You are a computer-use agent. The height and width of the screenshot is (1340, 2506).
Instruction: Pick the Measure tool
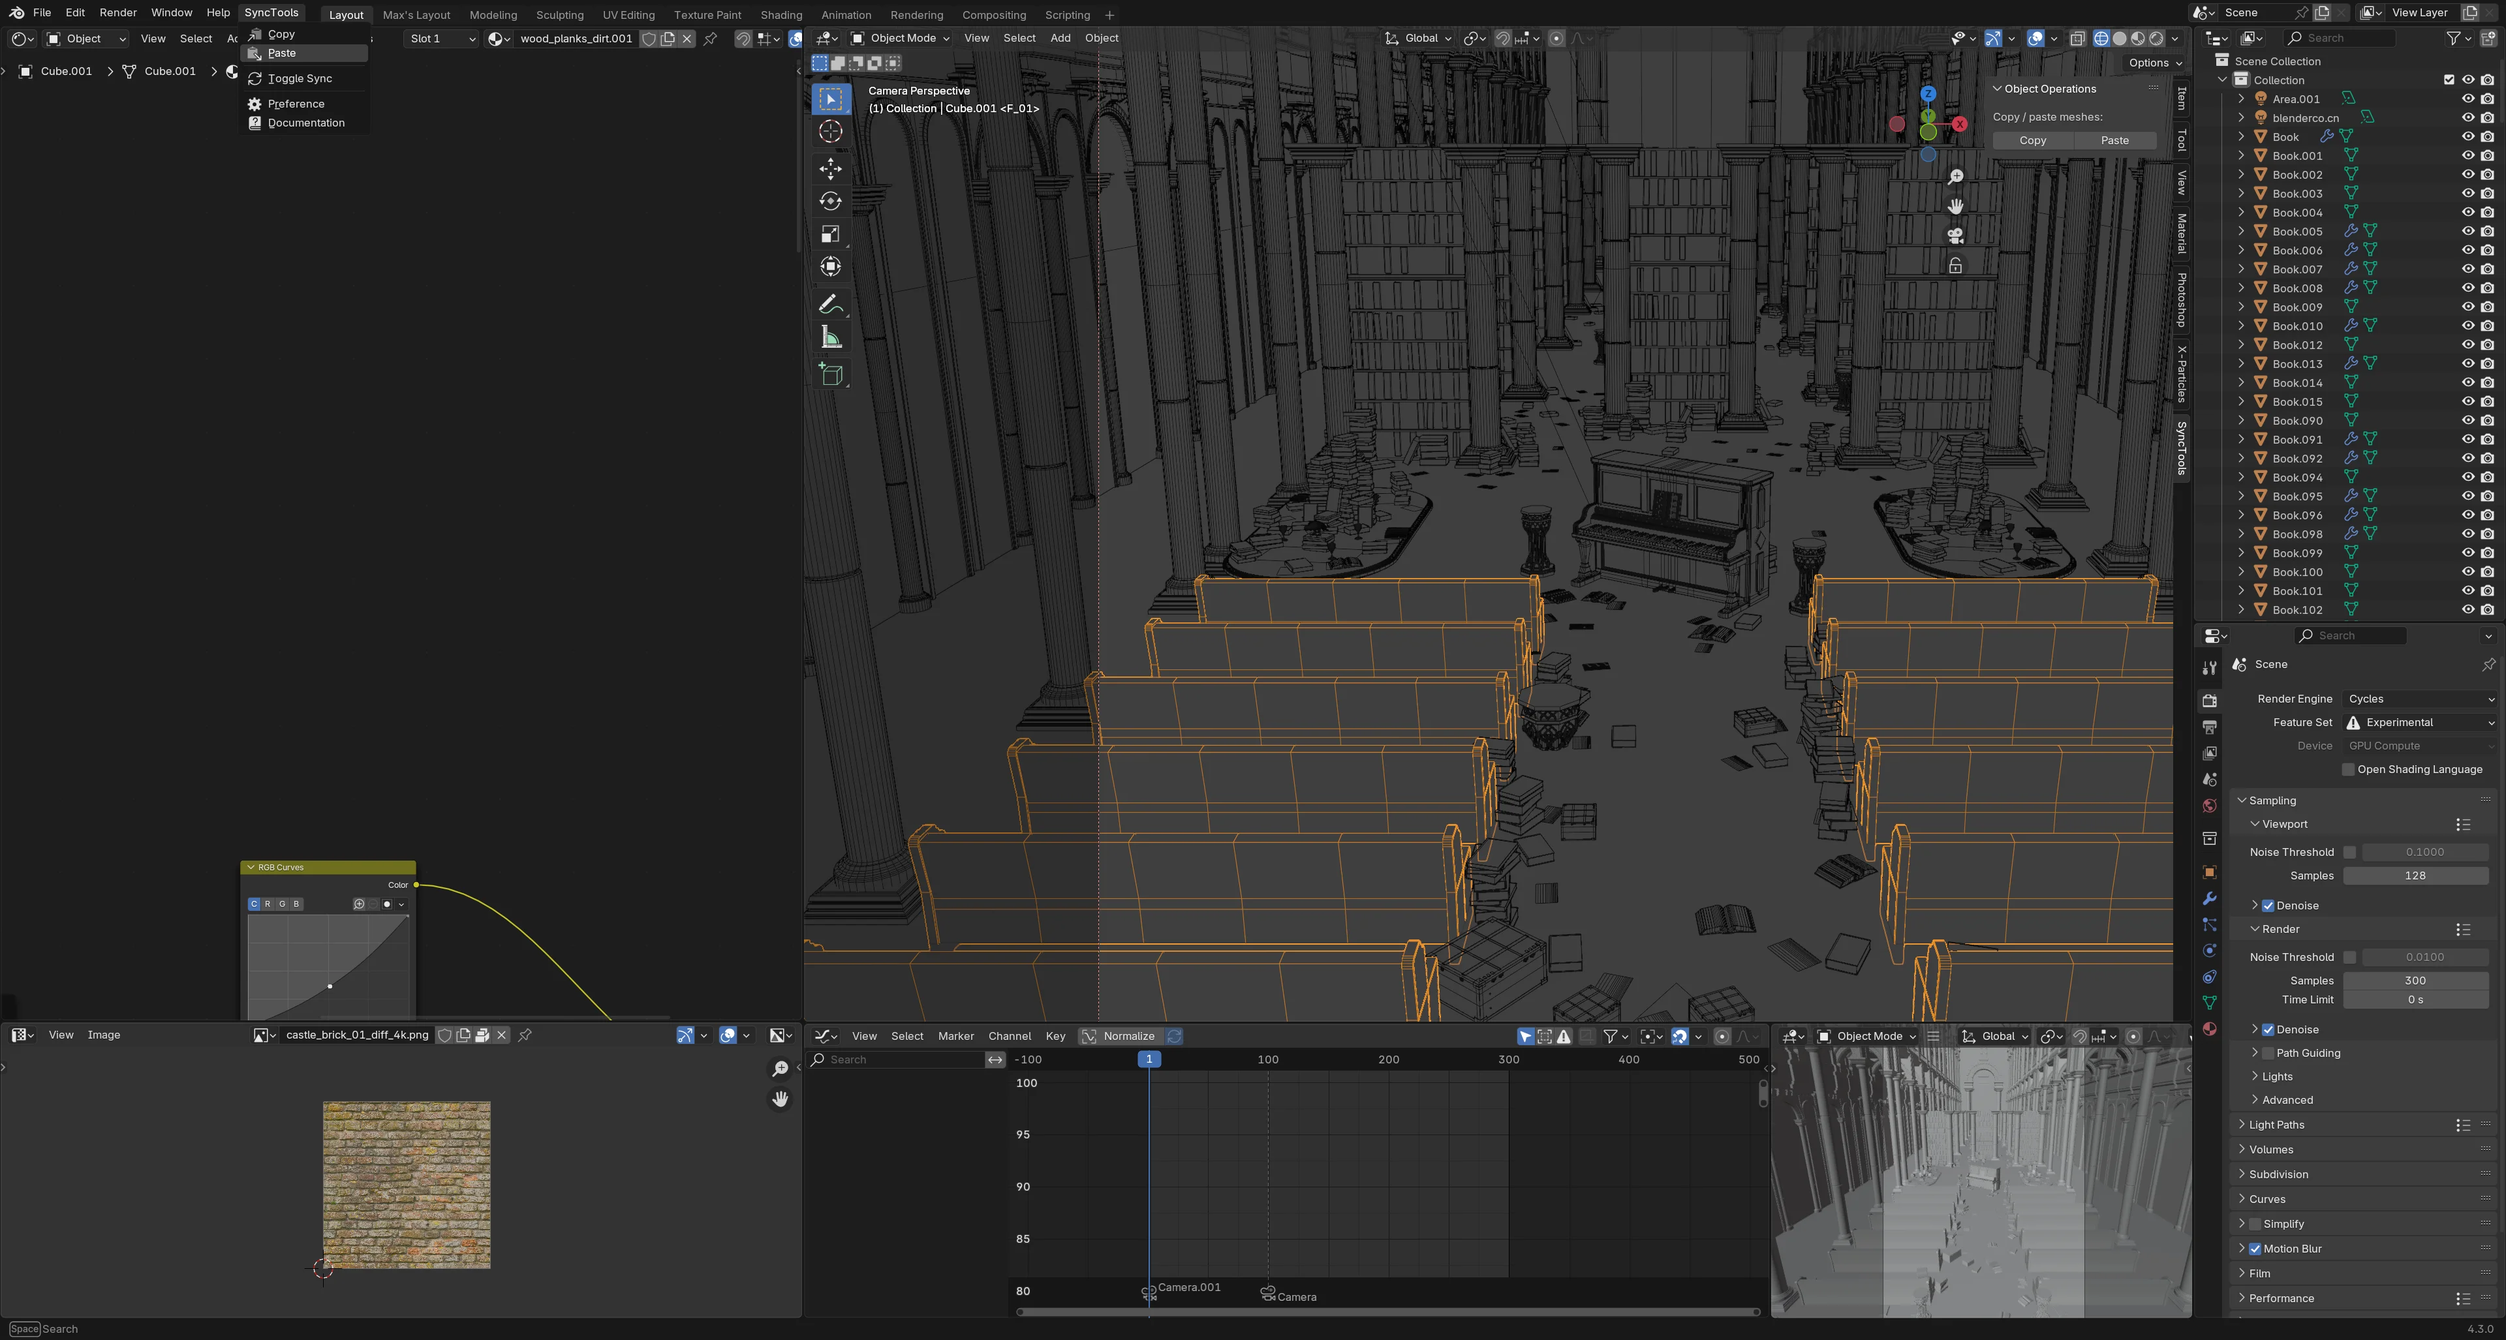pos(830,337)
